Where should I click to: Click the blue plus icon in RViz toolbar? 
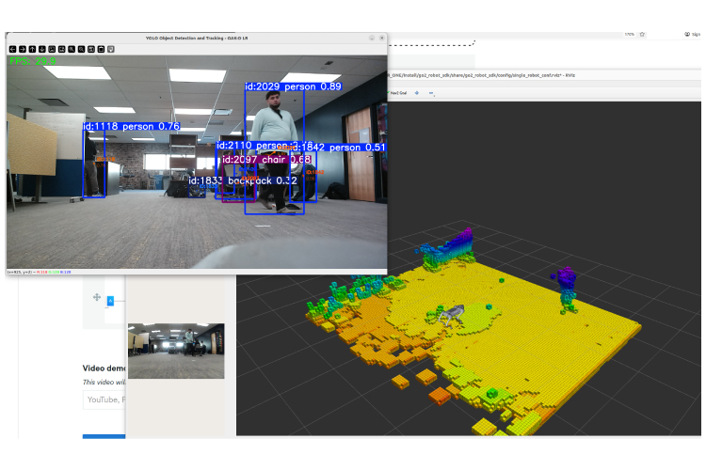point(417,93)
